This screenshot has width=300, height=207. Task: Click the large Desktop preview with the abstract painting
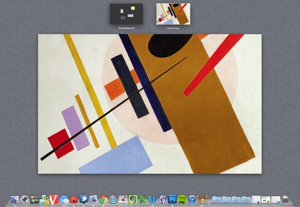(x=150, y=104)
